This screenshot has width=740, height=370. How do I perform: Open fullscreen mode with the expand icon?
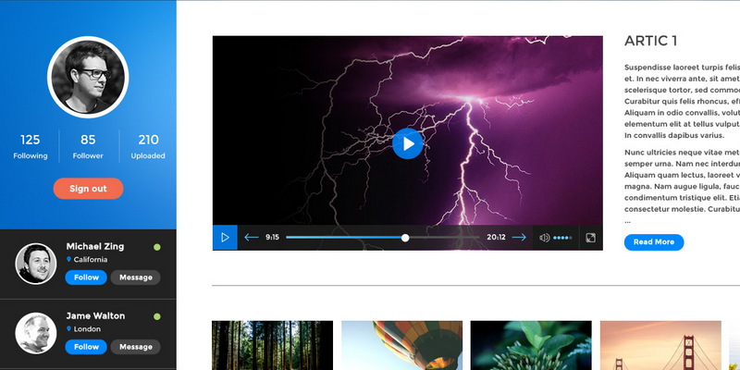click(590, 238)
